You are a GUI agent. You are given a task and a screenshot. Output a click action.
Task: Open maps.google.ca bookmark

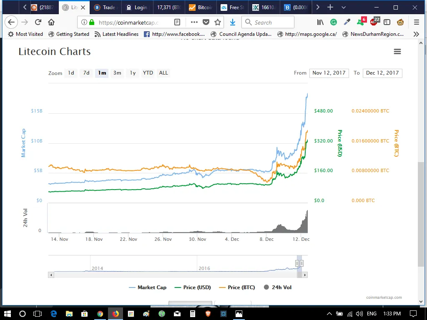307,34
